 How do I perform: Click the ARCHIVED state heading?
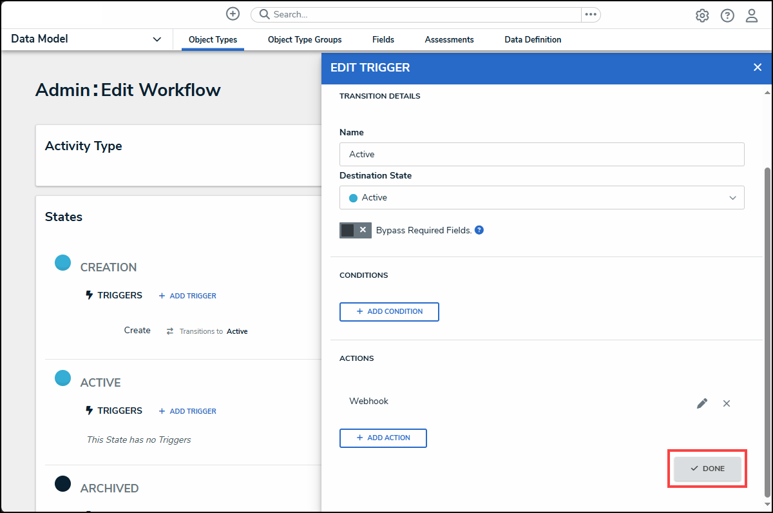(x=110, y=489)
